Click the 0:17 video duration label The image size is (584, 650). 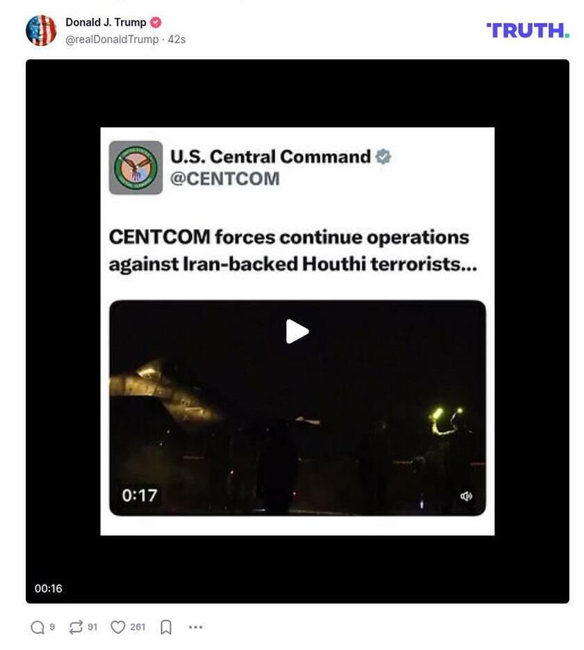(140, 496)
